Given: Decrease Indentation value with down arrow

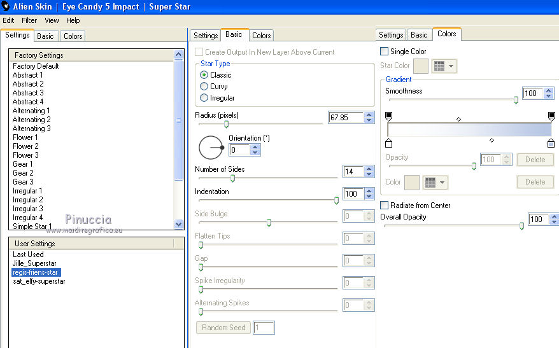Looking at the screenshot, I should (369, 196).
